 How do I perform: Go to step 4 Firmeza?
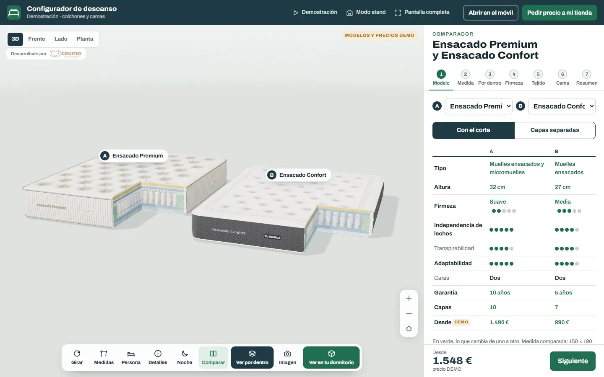click(x=514, y=78)
